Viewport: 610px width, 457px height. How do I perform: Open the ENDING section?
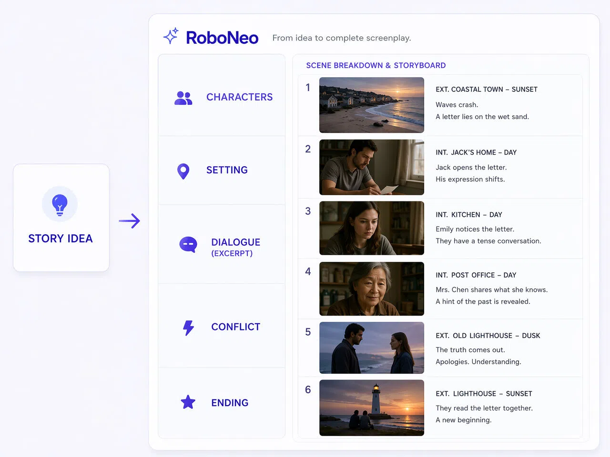click(222, 403)
